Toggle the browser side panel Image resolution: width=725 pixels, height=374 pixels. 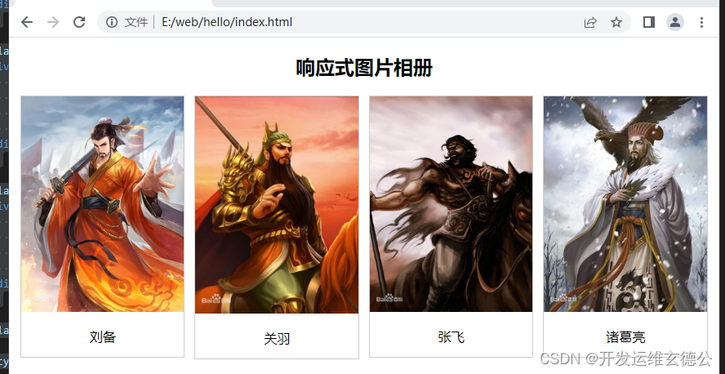[649, 22]
